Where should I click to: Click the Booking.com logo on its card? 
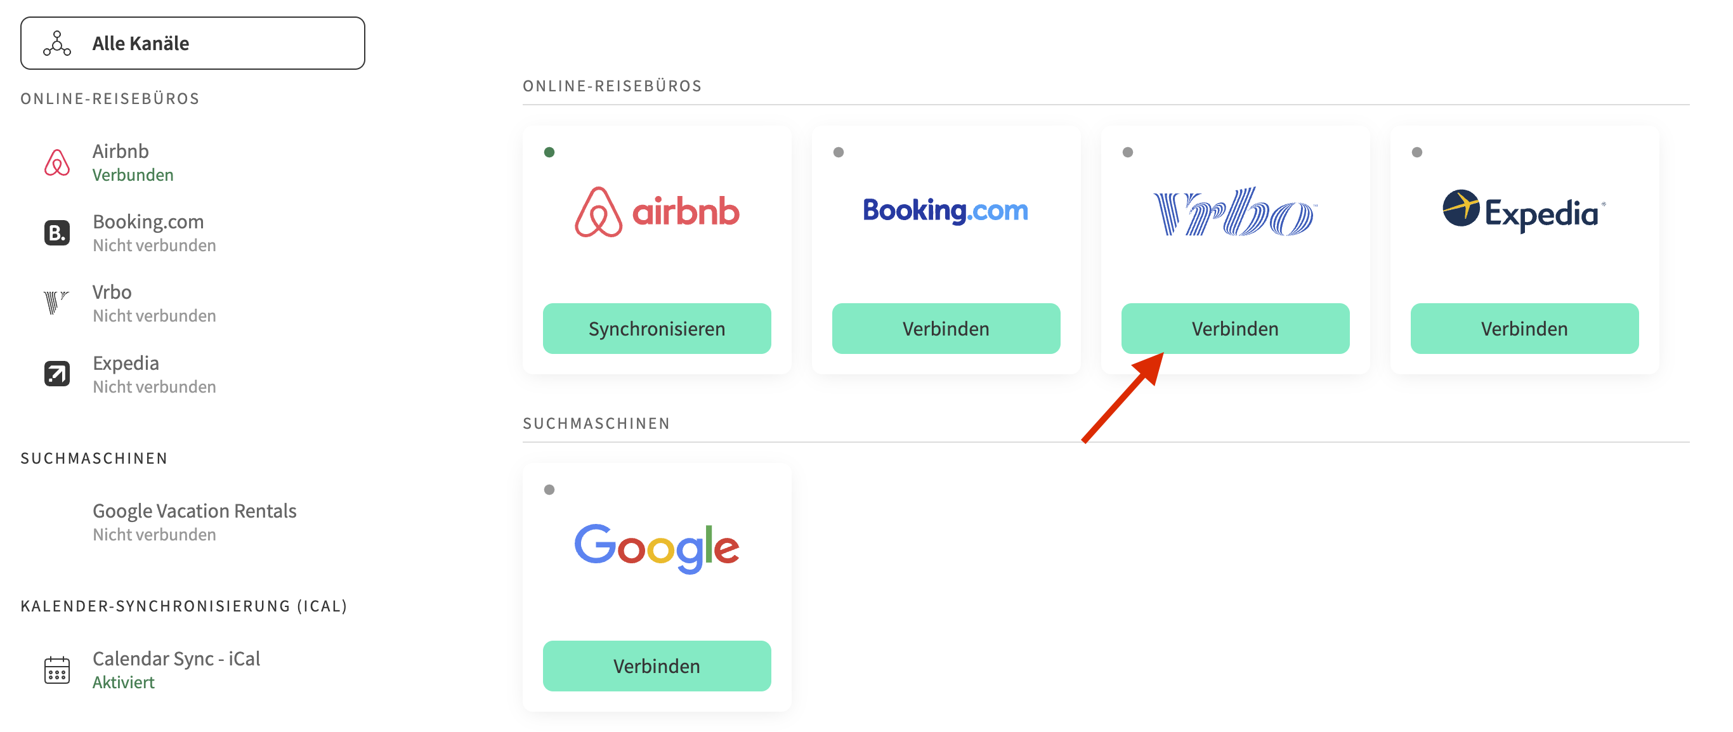point(945,211)
